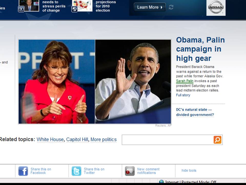Click the Nissan logo advertisement
This screenshot has height=185, width=246.
pos(216,8)
